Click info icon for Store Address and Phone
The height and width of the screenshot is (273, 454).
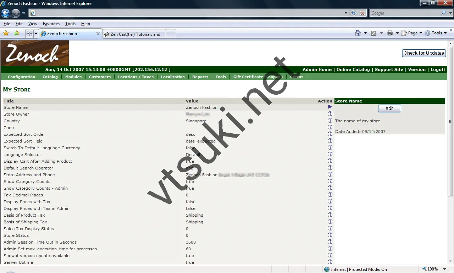[x=330, y=174]
